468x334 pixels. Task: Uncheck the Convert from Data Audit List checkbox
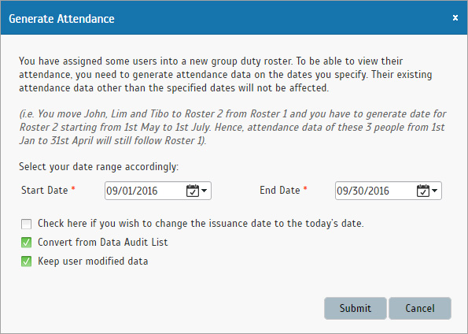[26, 243]
